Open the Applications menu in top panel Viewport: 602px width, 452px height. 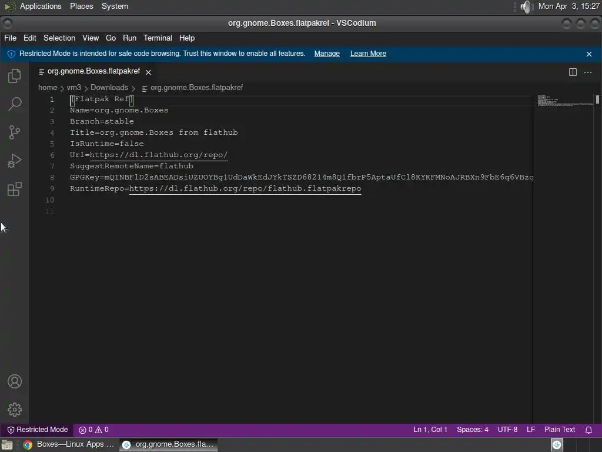41,6
